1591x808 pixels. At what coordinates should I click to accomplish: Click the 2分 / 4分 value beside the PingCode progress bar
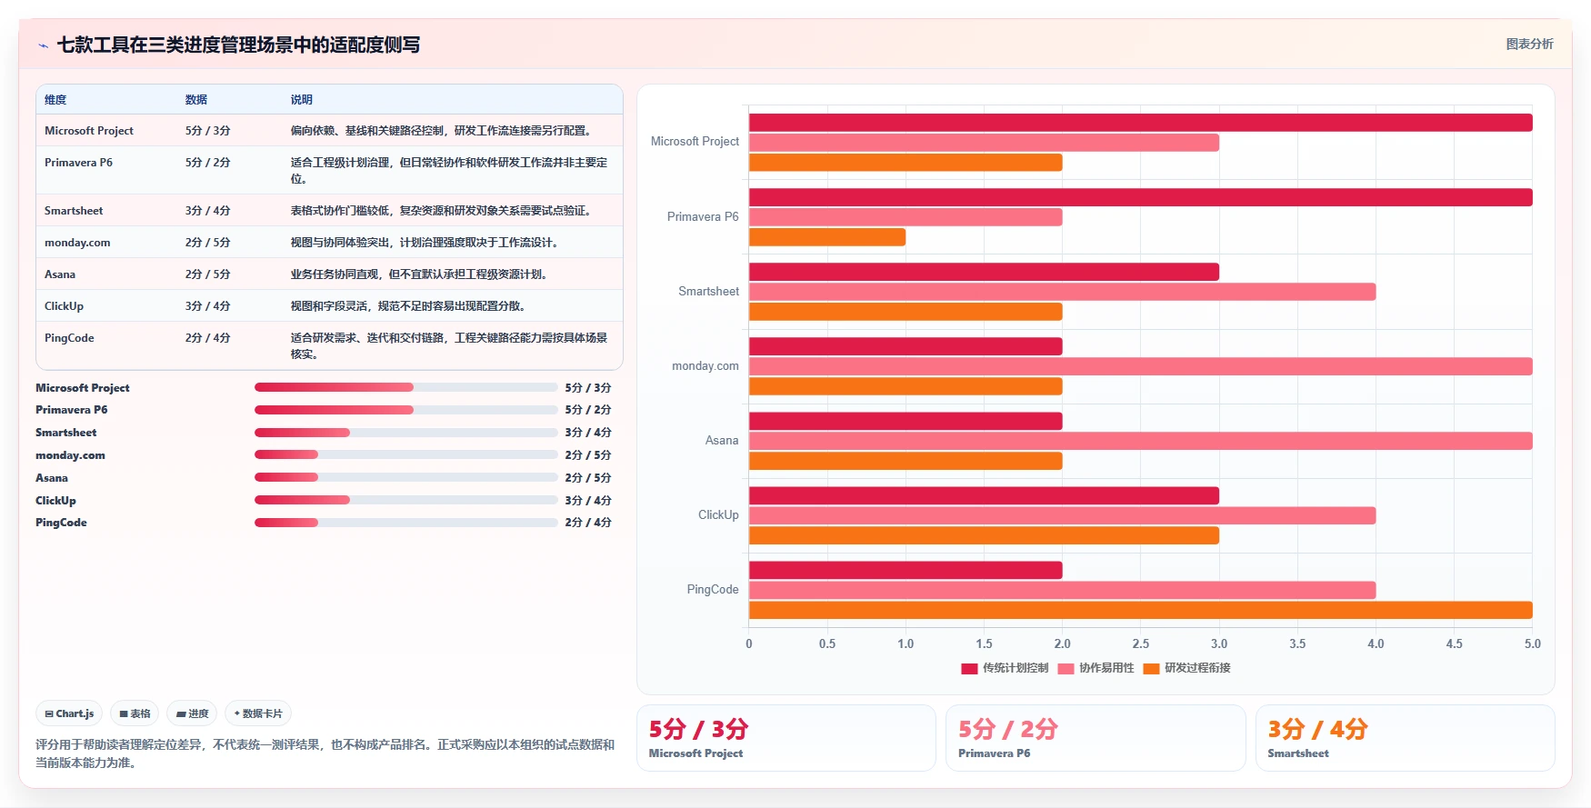[588, 523]
